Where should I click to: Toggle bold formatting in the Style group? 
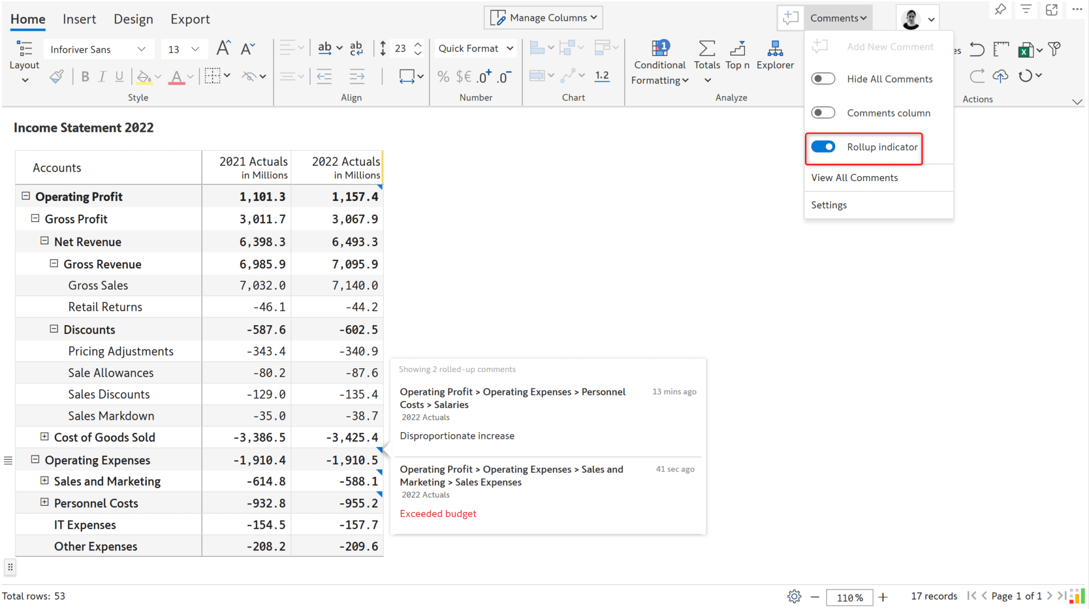[85, 76]
